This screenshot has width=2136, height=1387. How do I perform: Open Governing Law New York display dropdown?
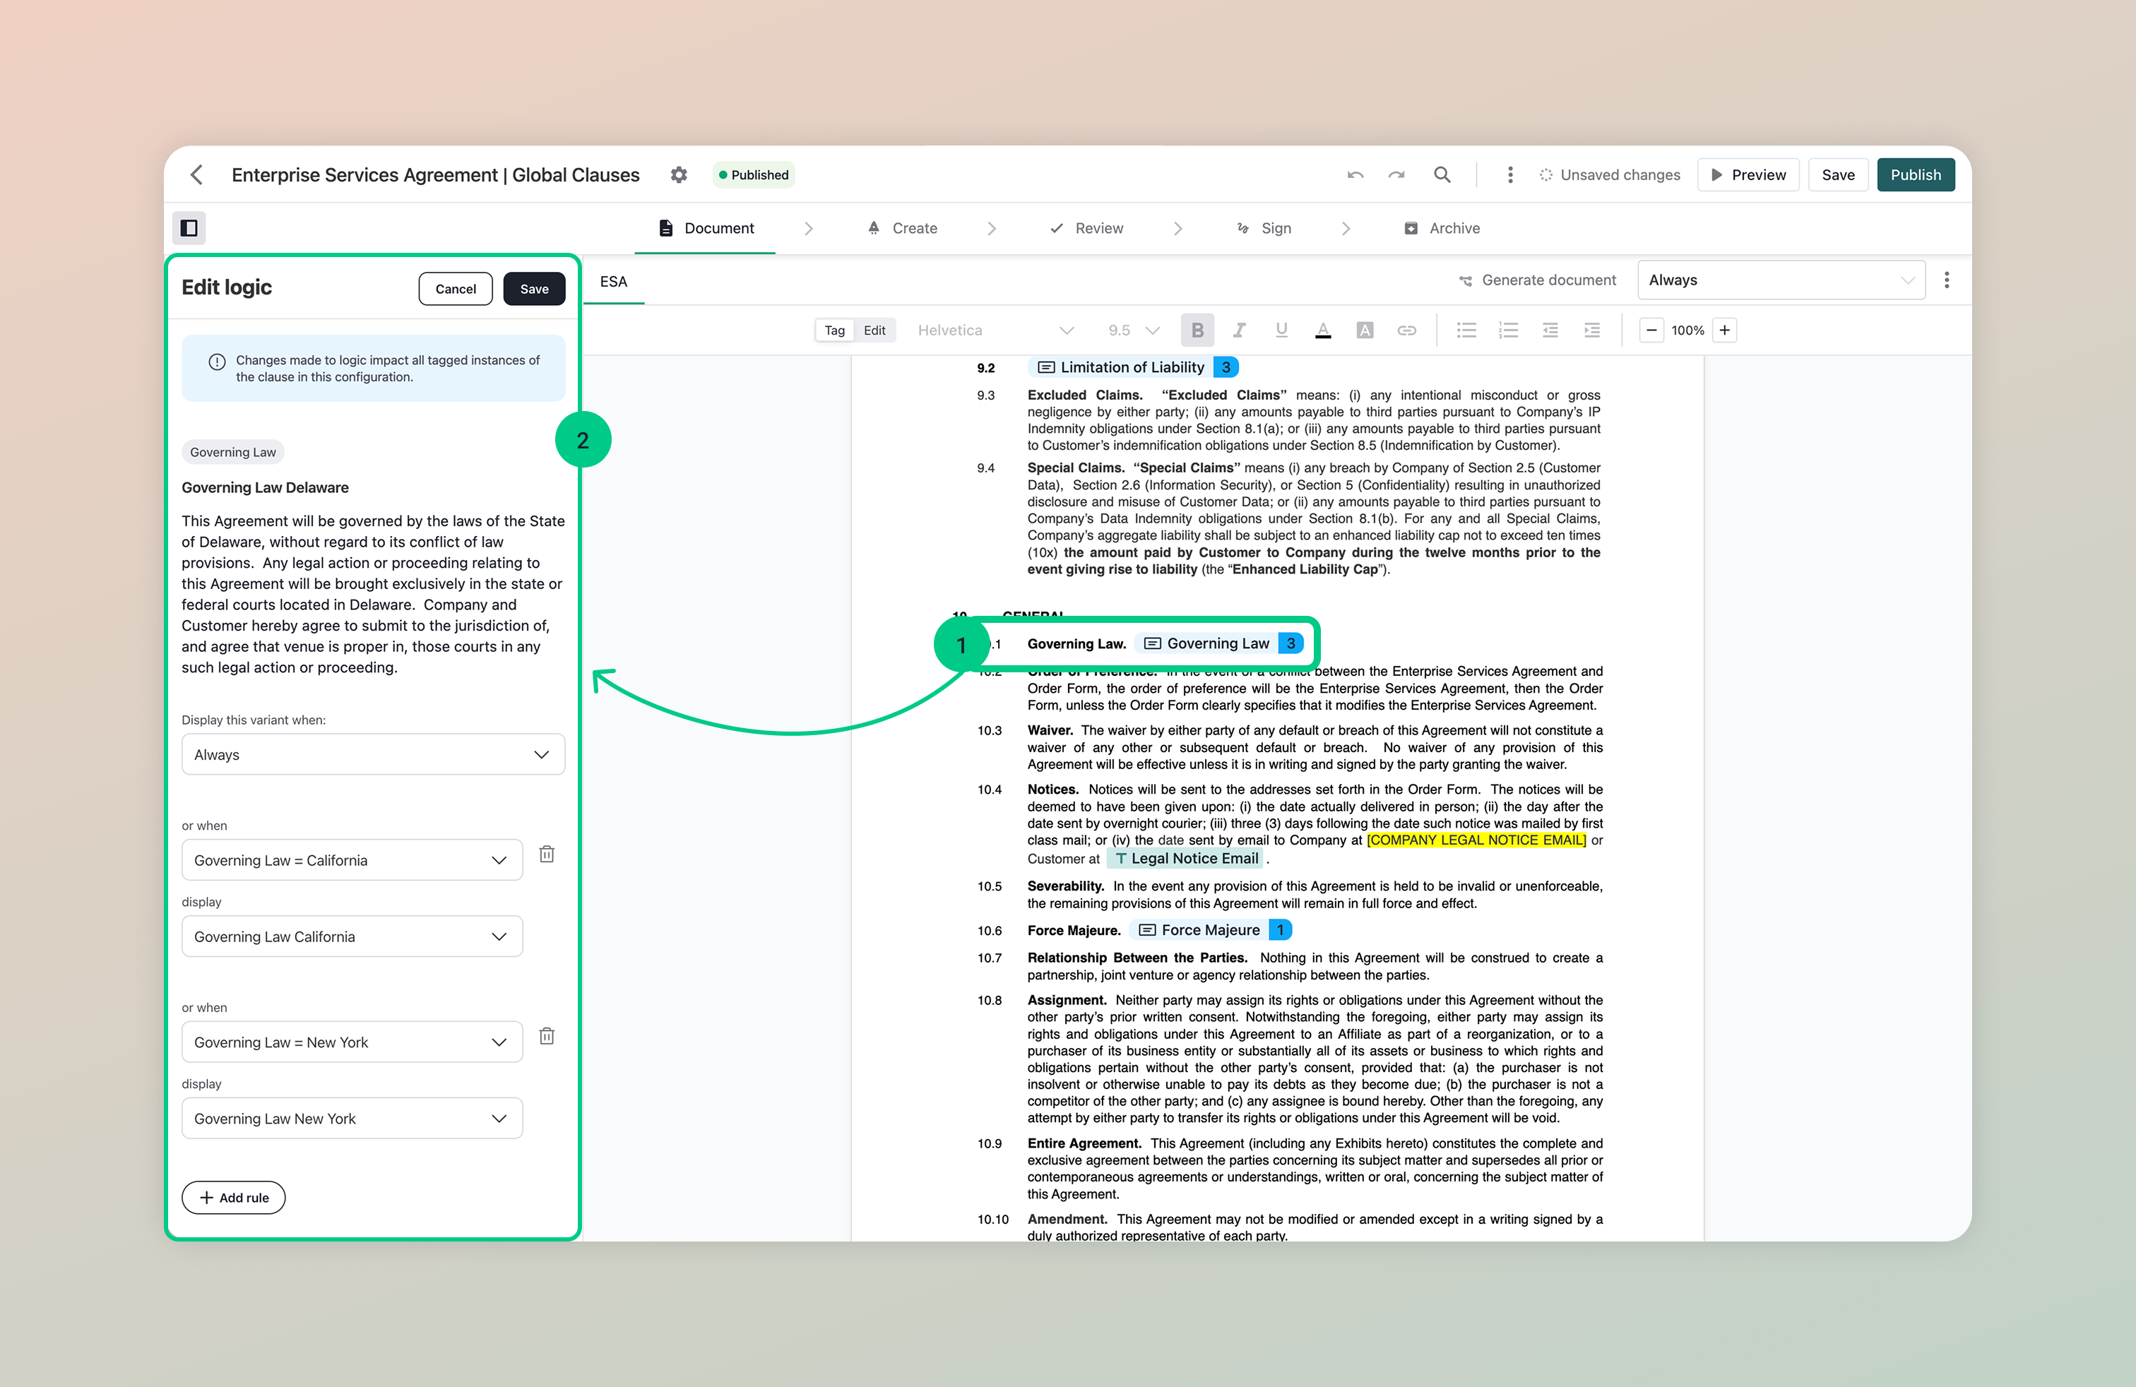pyautogui.click(x=352, y=1119)
